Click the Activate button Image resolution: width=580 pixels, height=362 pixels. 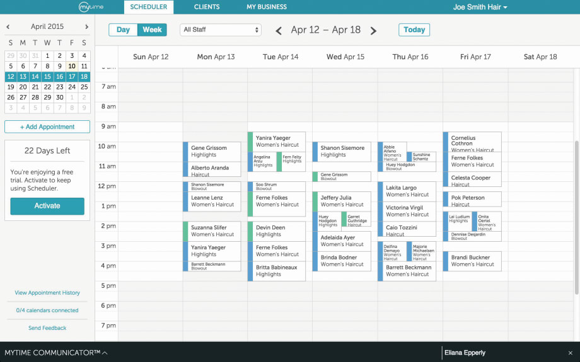click(47, 206)
